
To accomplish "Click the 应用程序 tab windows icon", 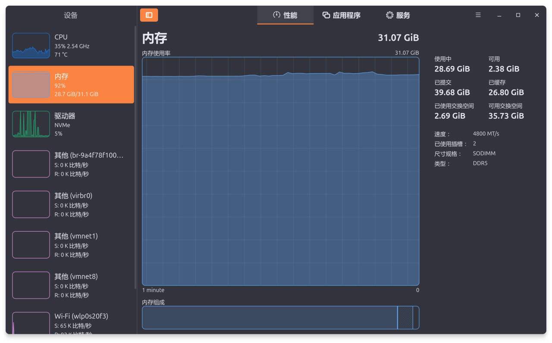I will [326, 15].
